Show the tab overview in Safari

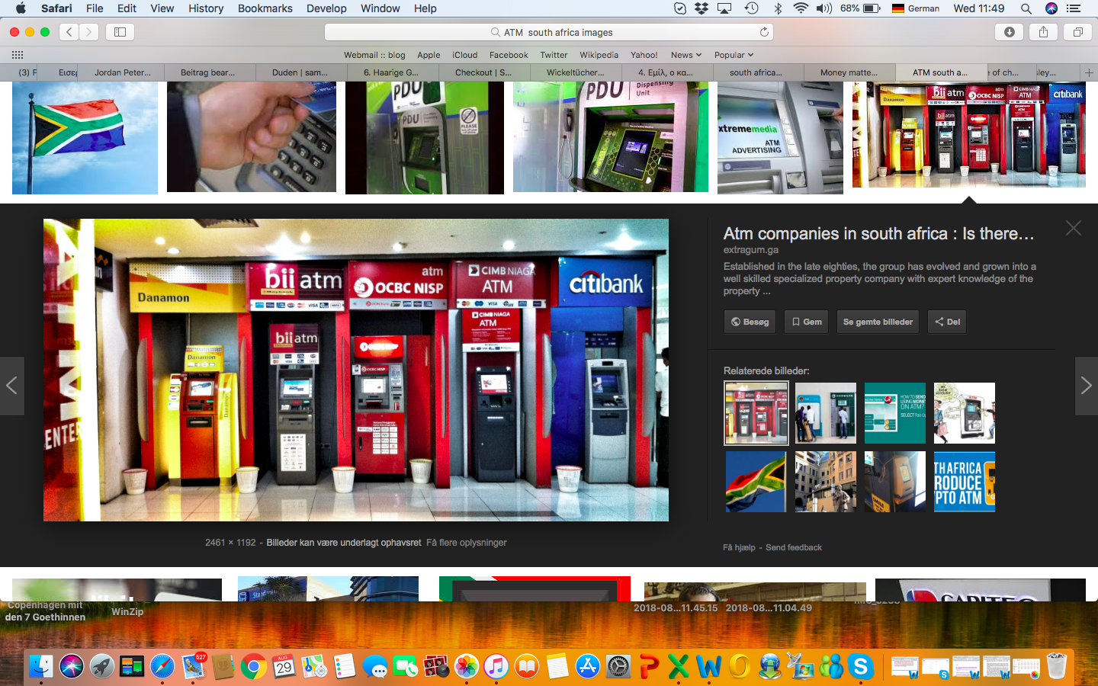tap(1078, 32)
